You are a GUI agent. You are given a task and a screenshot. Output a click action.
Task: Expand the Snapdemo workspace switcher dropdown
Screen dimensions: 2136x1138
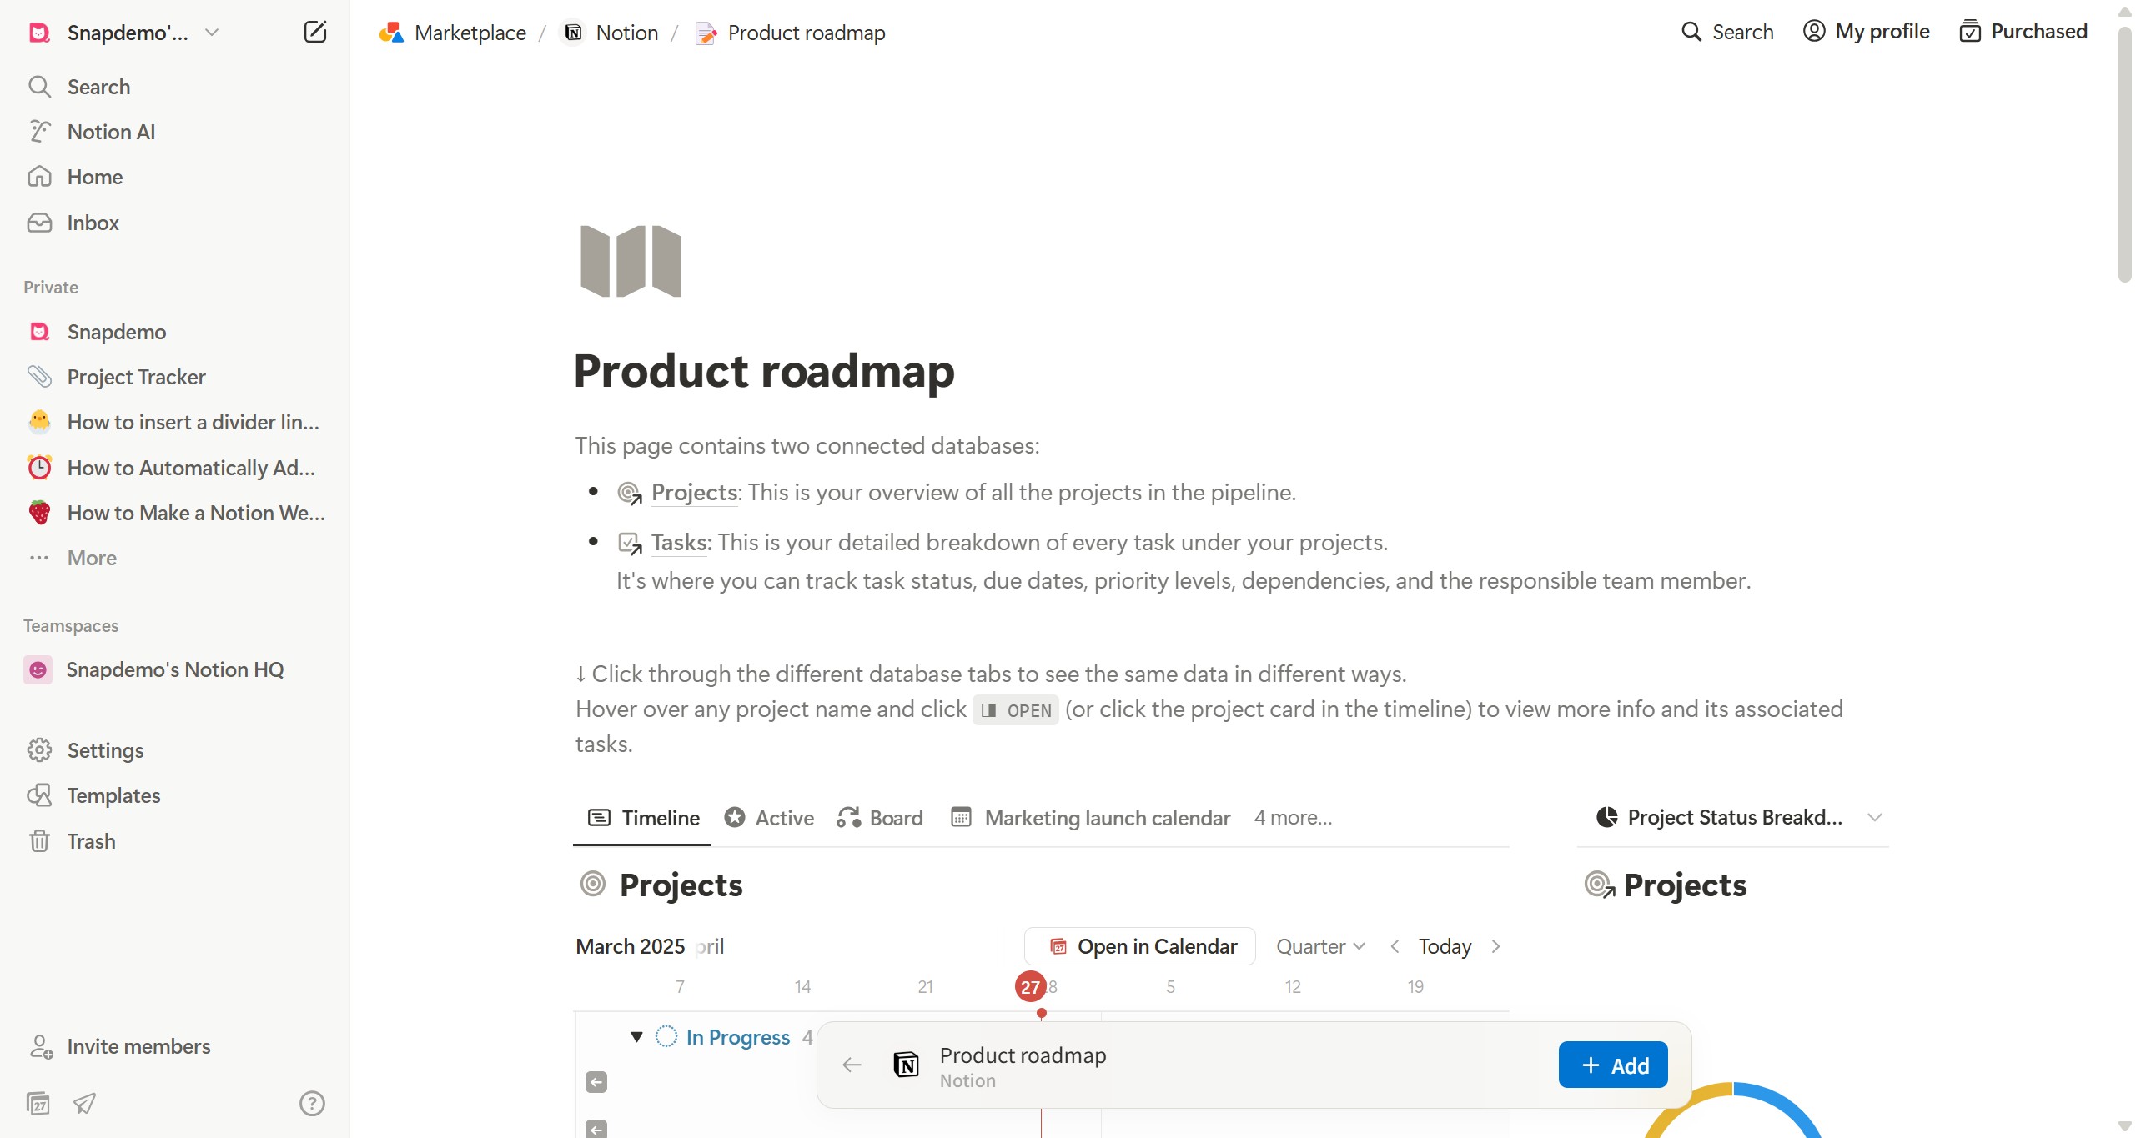(x=212, y=33)
